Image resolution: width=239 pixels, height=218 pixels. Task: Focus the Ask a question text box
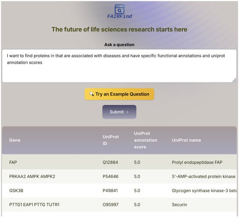pyautogui.click(x=119, y=66)
